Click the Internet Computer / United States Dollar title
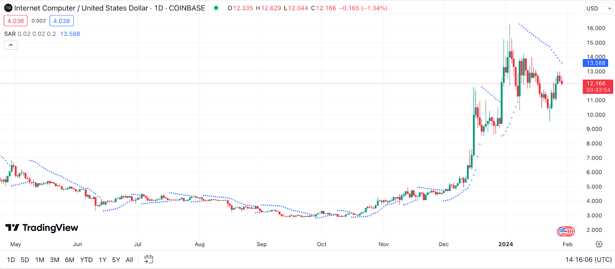Screen dimensions: 615x269 [x=81, y=8]
